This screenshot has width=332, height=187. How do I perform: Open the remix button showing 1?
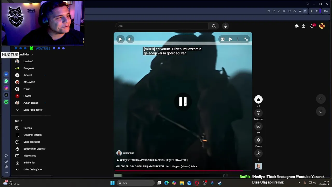pyautogui.click(x=258, y=153)
